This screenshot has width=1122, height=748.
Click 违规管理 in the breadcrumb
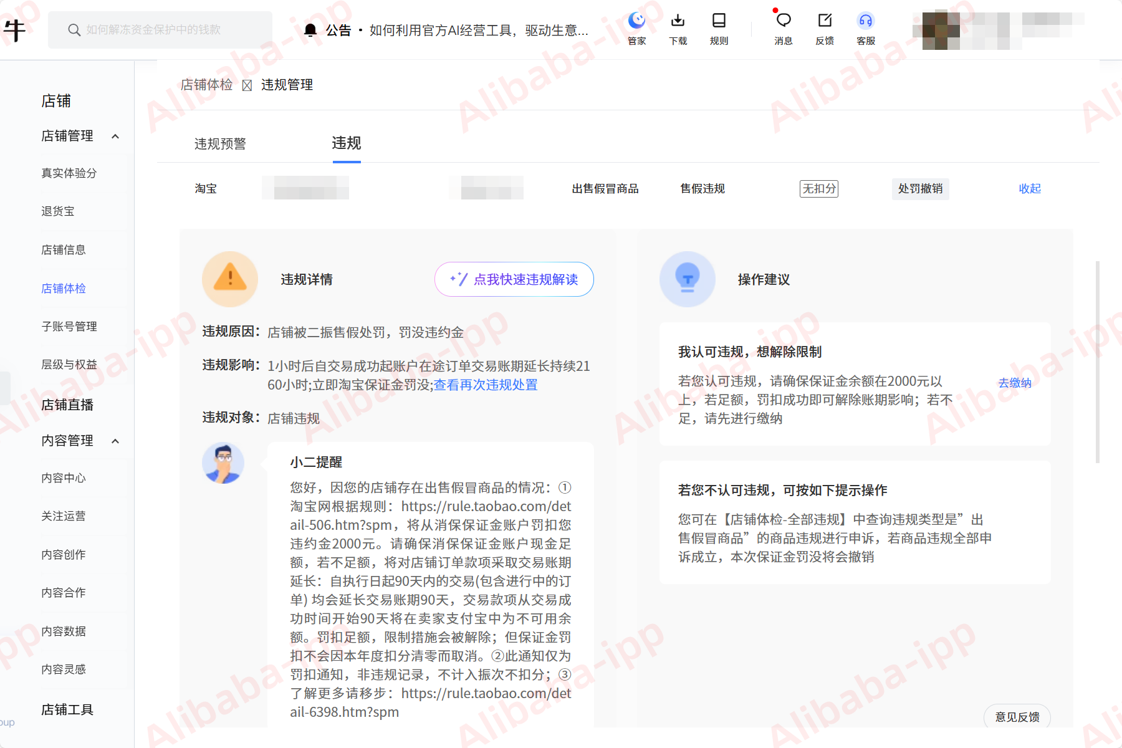click(x=287, y=85)
